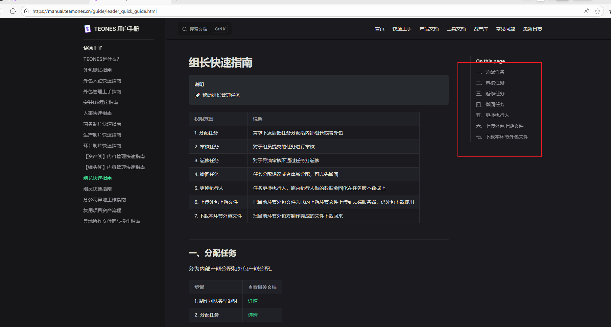The width and height of the screenshot is (611, 327).
Task: Open sidebar page 组员快速指南
Action: point(97,189)
